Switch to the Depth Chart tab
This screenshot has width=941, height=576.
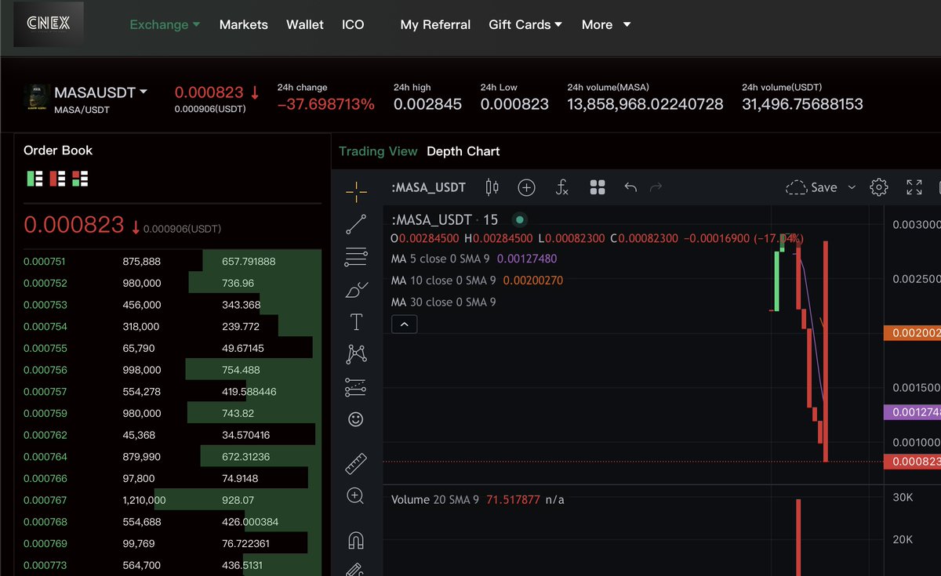pyautogui.click(x=463, y=151)
